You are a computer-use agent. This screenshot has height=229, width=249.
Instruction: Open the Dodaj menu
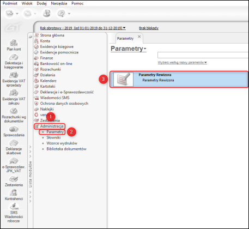(x=41, y=3)
